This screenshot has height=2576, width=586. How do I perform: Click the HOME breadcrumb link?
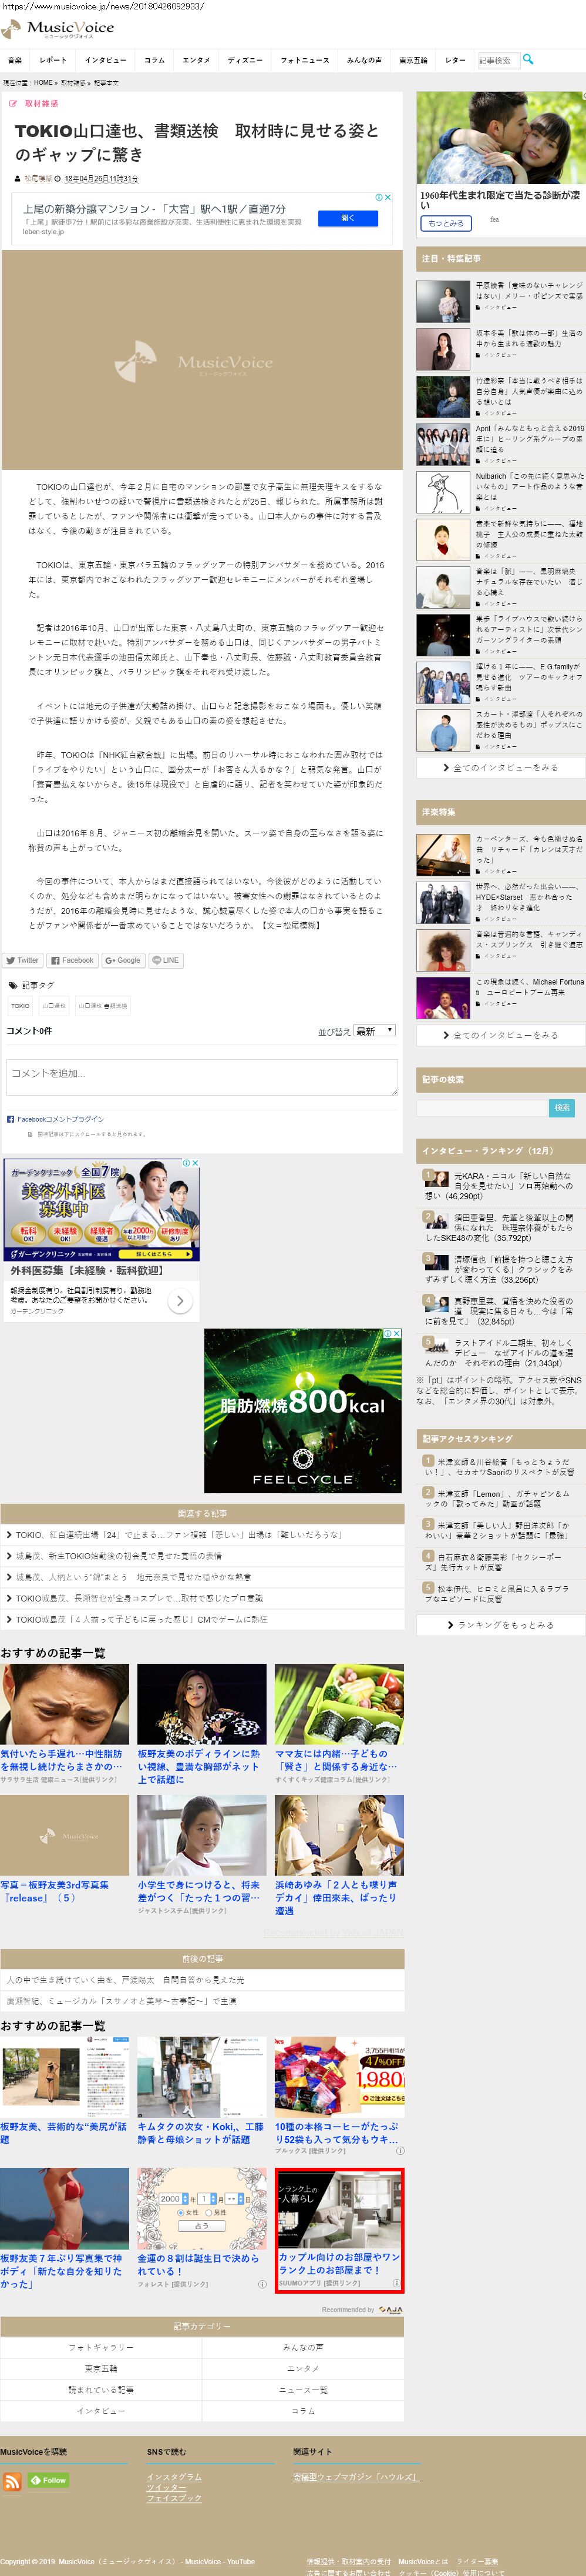(43, 83)
